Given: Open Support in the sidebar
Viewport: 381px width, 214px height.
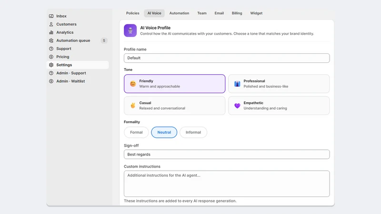Looking at the screenshot, I should tap(78, 49).
